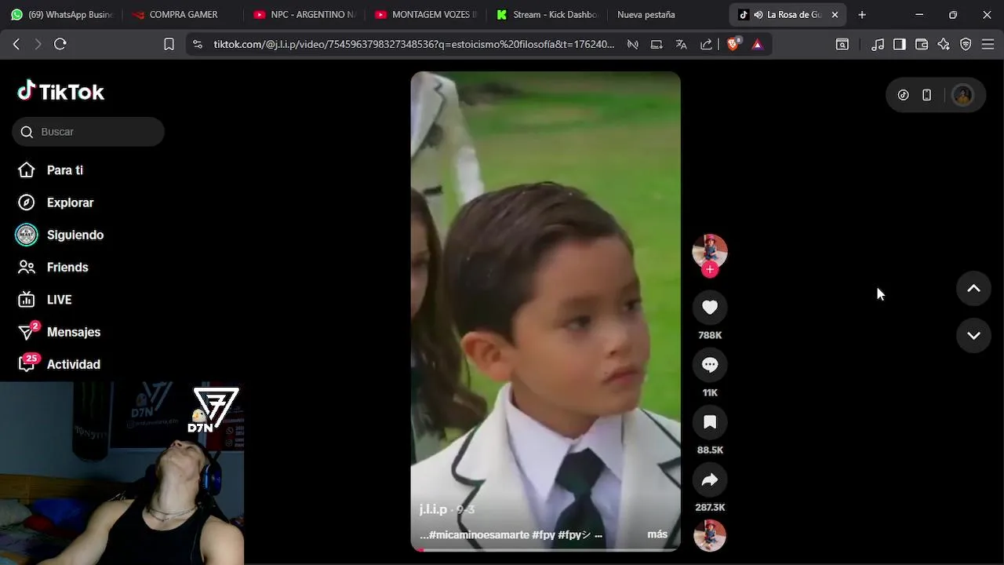This screenshot has height=565, width=1004.
Task: Open j.l.i.p profile link on video
Action: point(433,509)
